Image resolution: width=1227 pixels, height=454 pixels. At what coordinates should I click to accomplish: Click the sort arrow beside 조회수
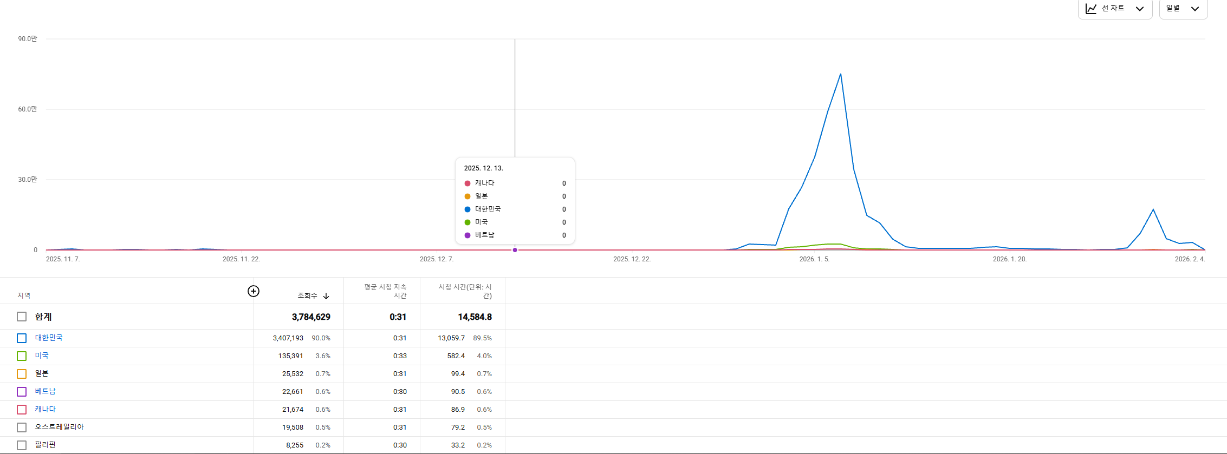[326, 296]
